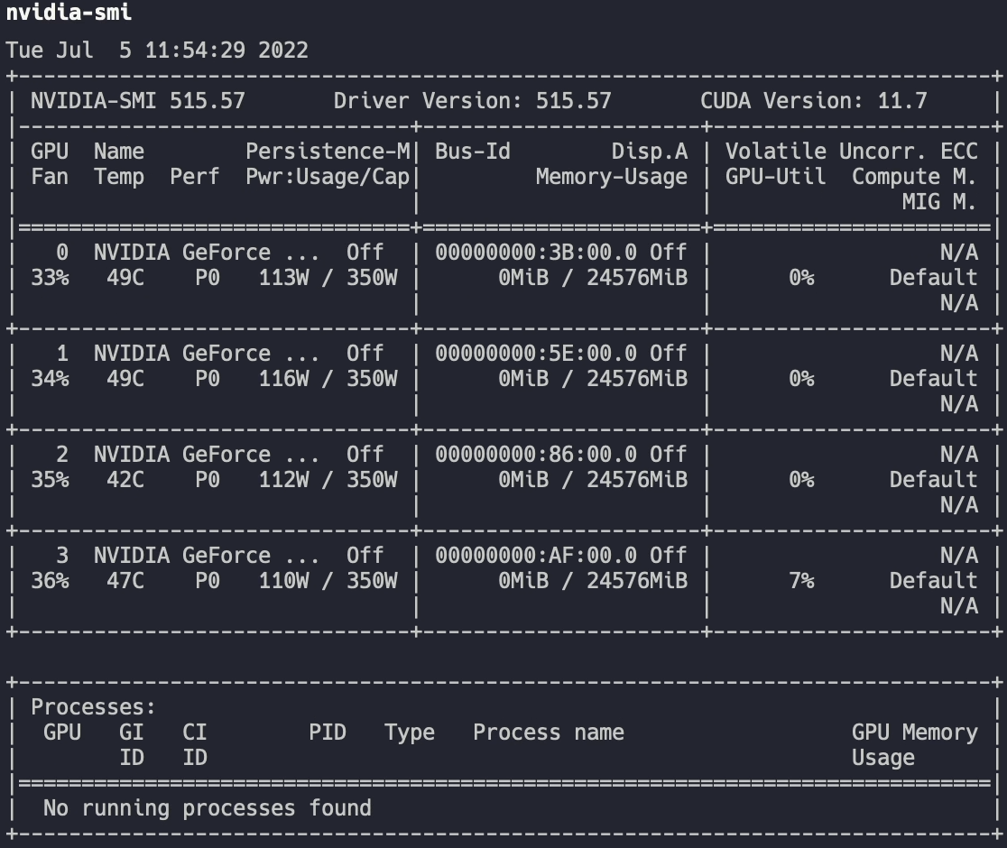Click the Persistence-M column header
The width and height of the screenshot is (1007, 848).
pyautogui.click(x=328, y=152)
